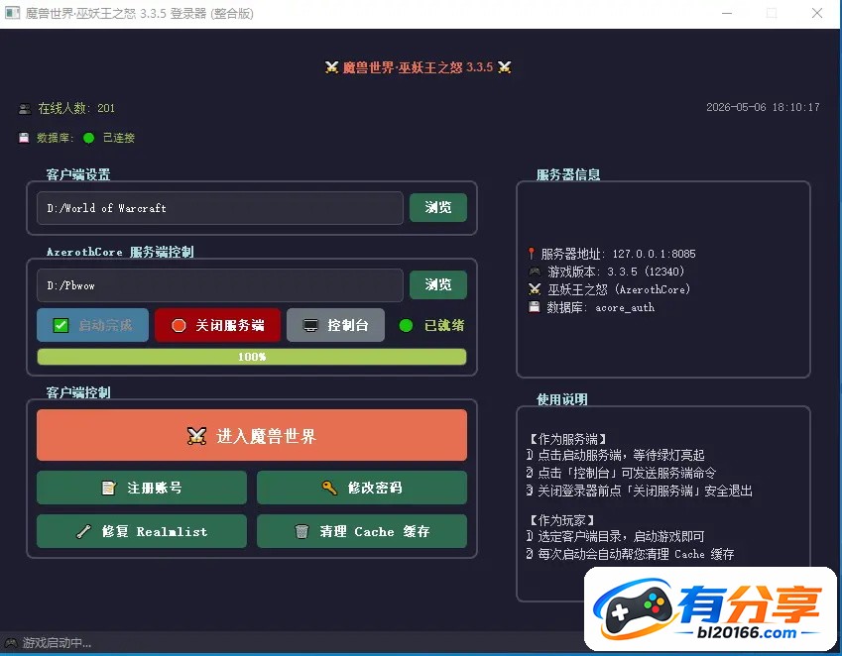Clear cache via 清理 Cache 缓存 button
Viewport: 842px width, 656px height.
point(361,531)
